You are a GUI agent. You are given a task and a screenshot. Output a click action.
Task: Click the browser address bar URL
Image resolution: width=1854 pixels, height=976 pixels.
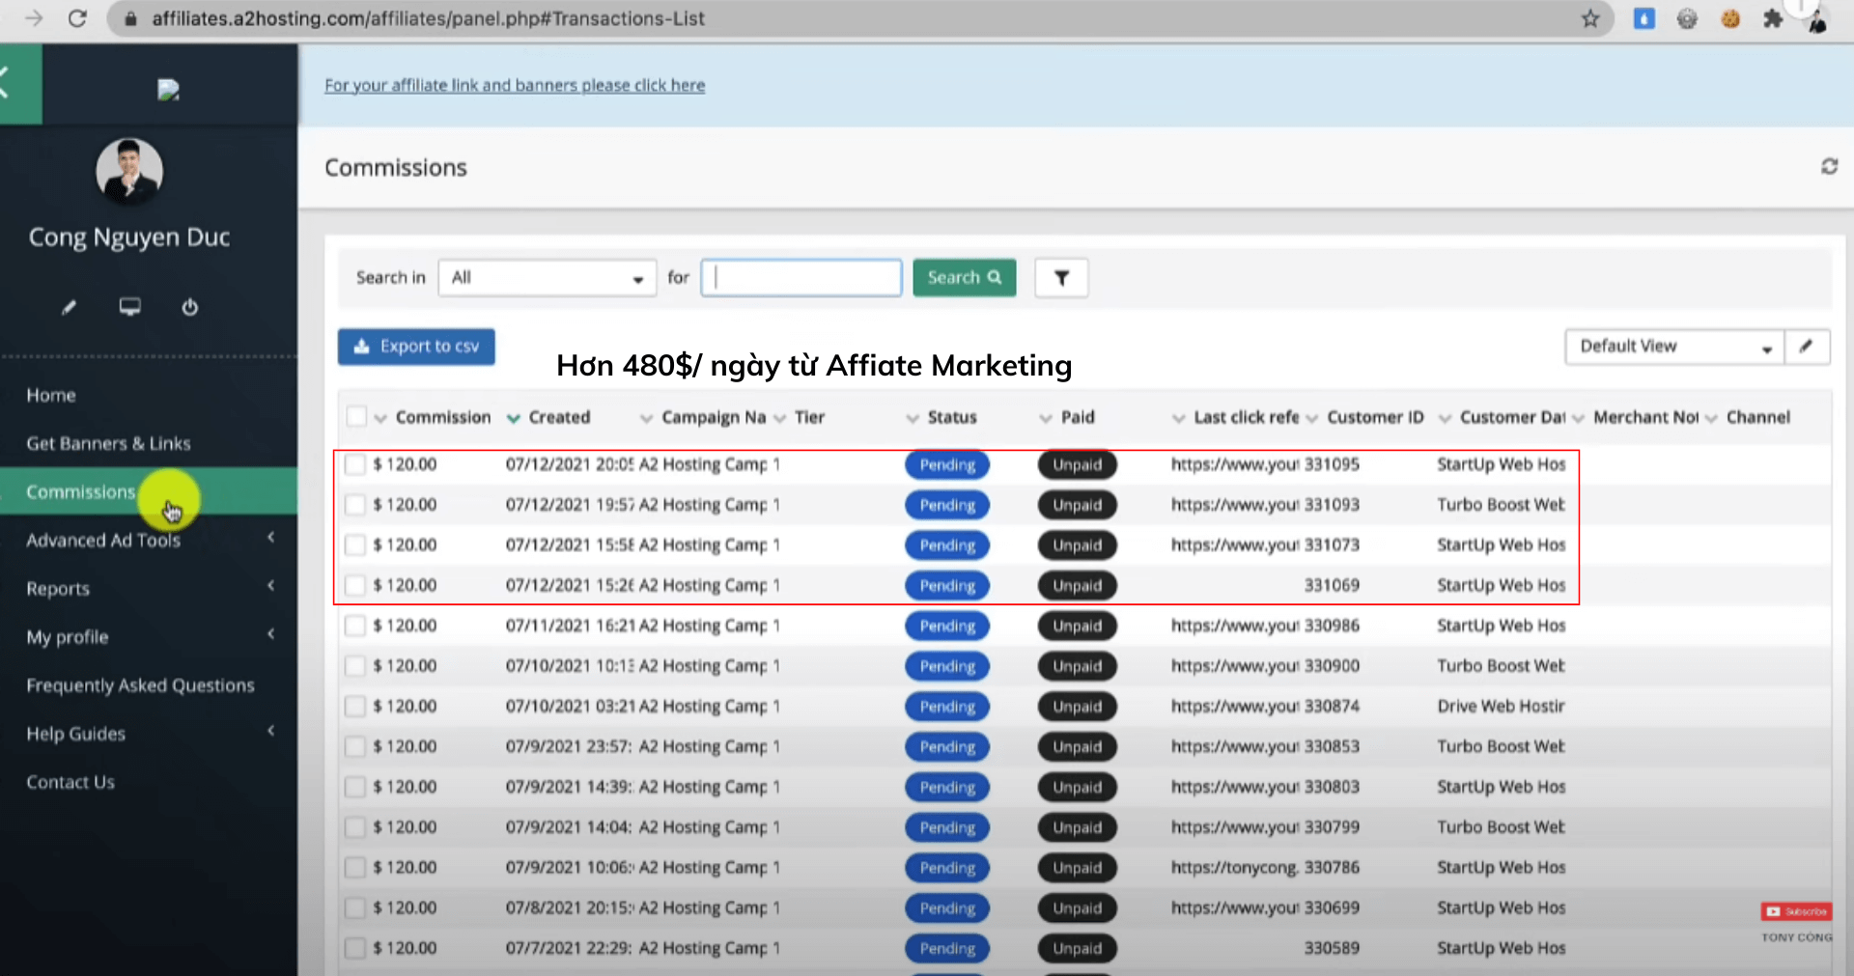tap(428, 18)
